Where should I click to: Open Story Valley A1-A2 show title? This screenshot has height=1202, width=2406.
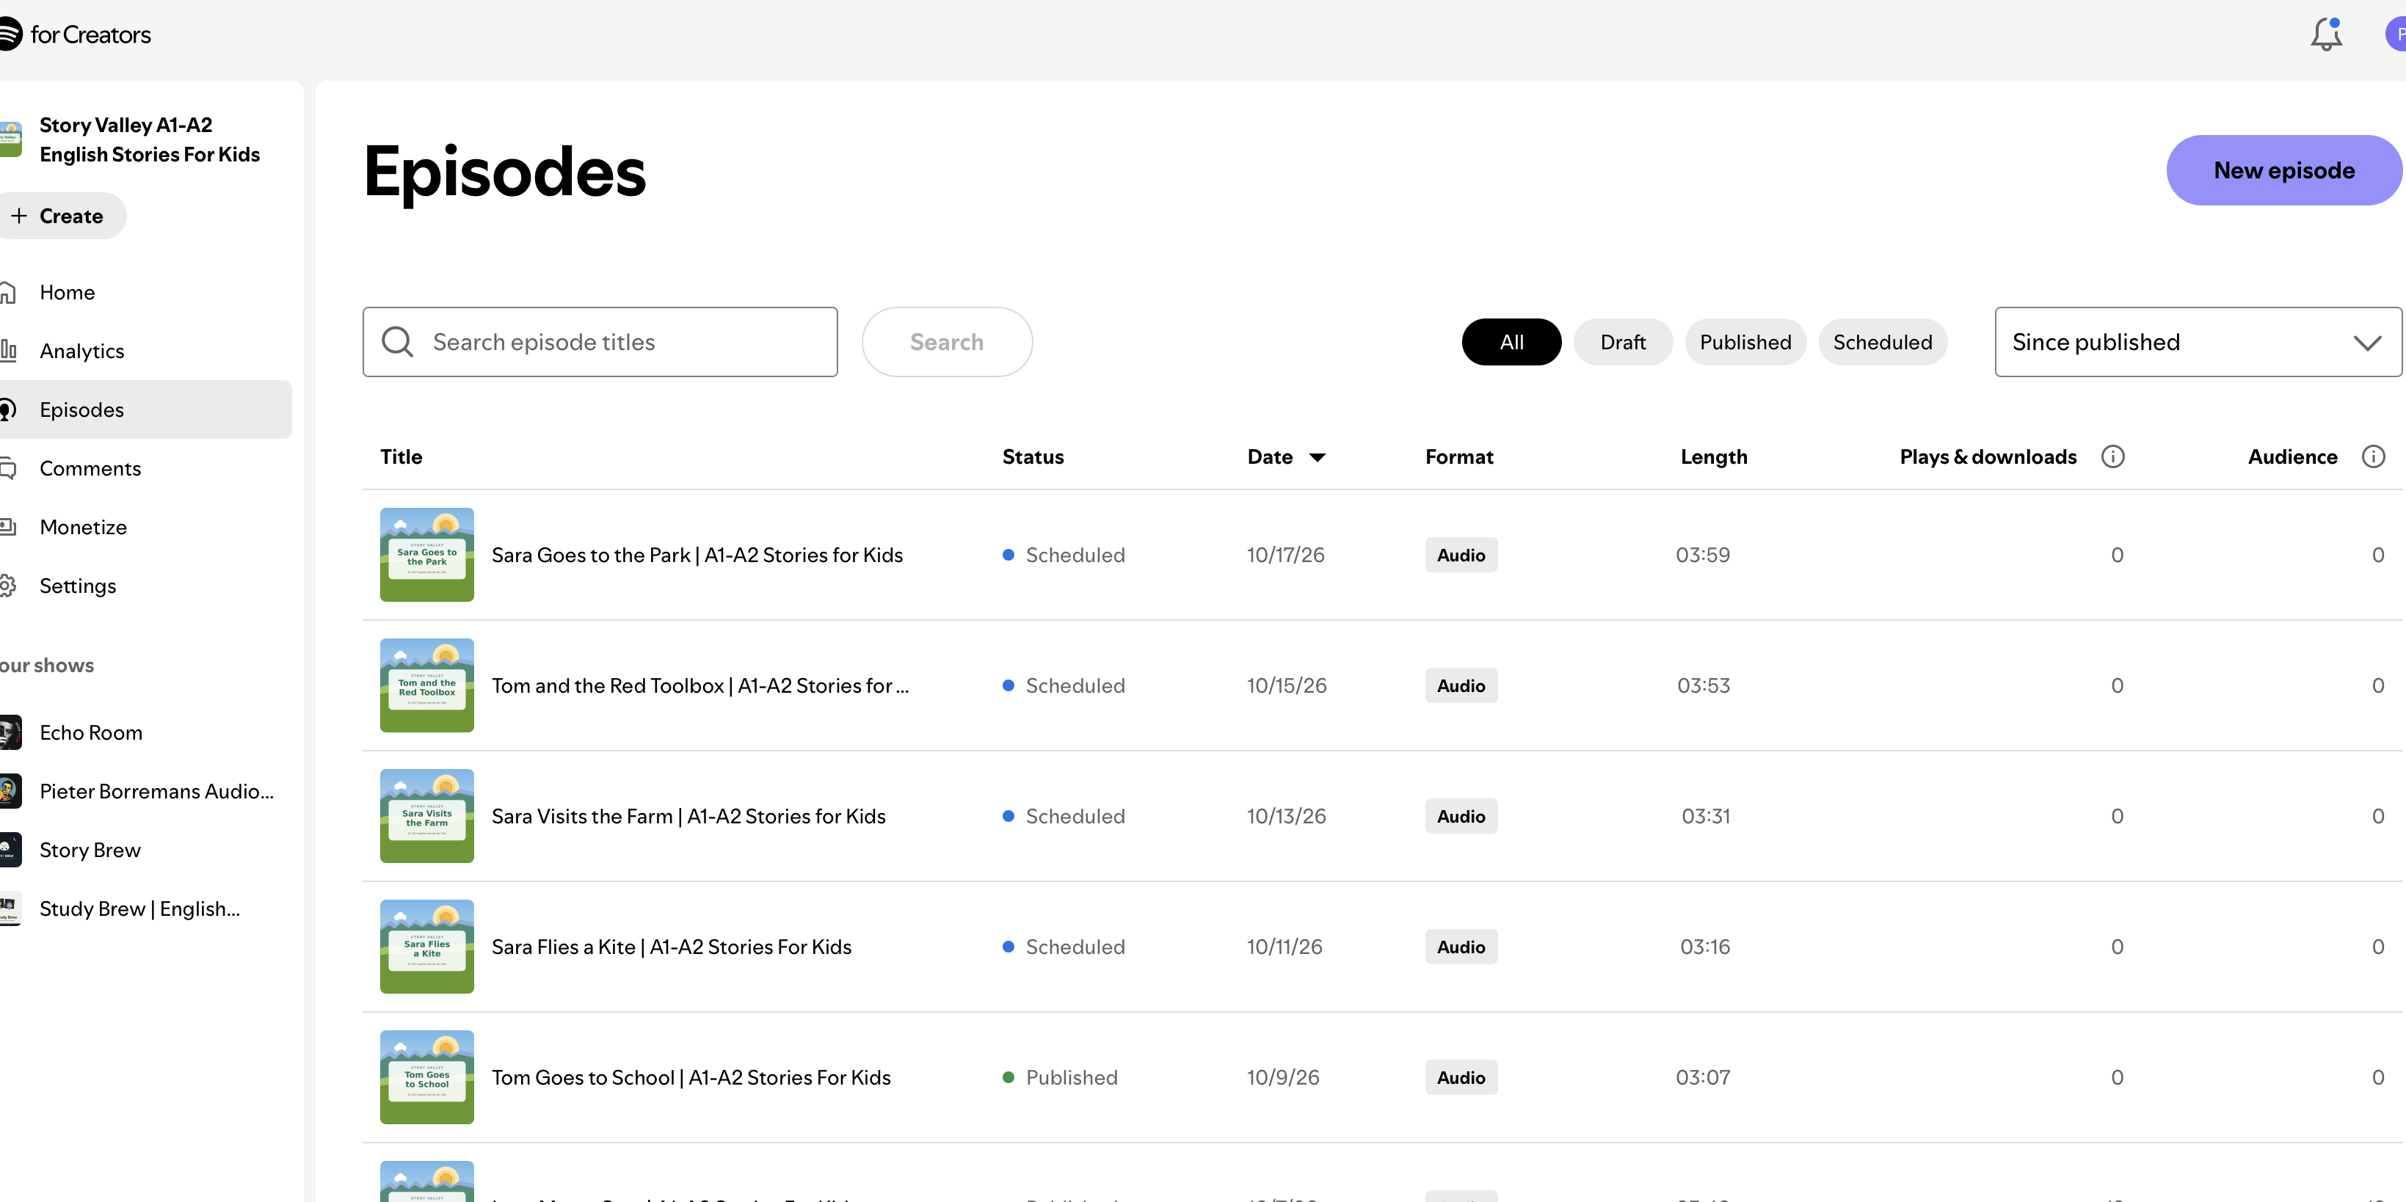tap(150, 140)
